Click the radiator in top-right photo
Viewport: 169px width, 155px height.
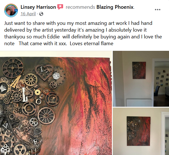point(139,102)
